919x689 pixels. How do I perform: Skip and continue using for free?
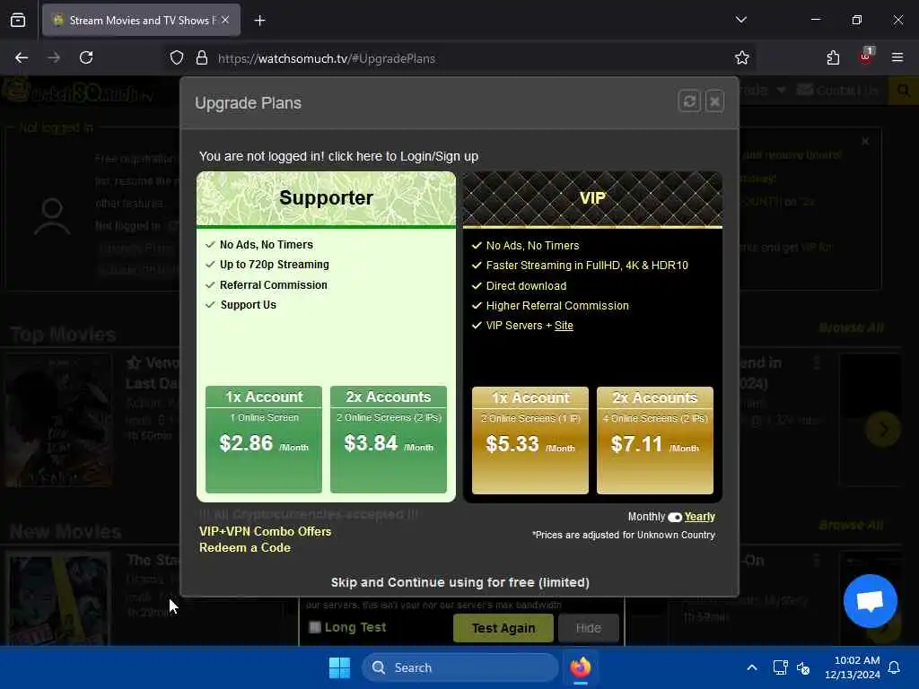click(x=460, y=582)
